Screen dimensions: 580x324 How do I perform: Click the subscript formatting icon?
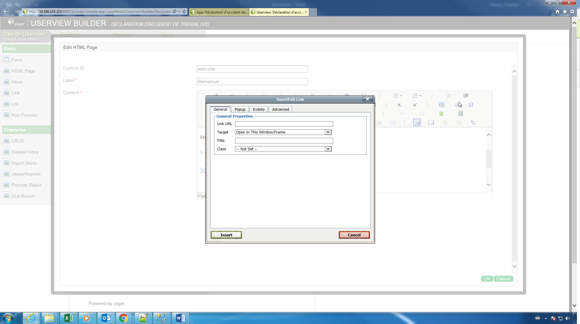click(x=399, y=105)
